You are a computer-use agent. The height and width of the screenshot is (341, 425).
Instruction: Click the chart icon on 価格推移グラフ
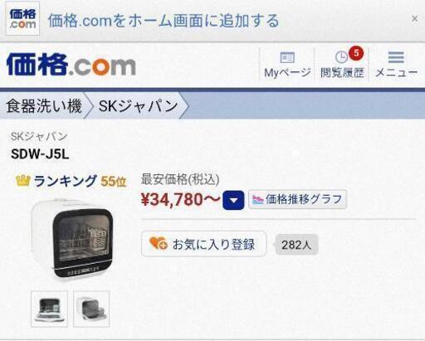click(257, 199)
